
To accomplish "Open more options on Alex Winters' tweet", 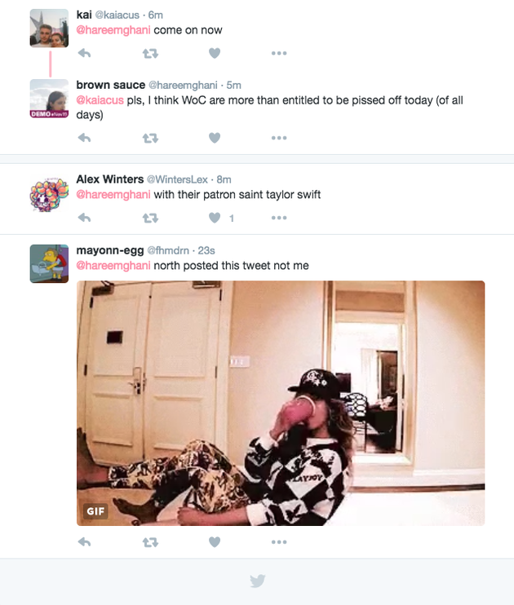I will (x=279, y=218).
